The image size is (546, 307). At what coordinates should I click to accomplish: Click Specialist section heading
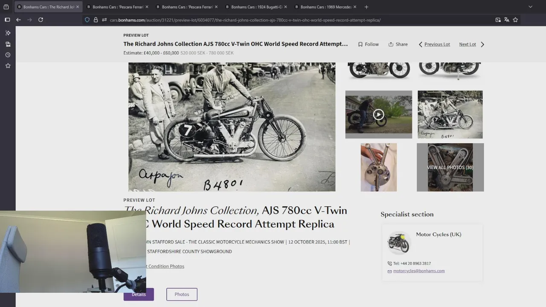tap(407, 214)
